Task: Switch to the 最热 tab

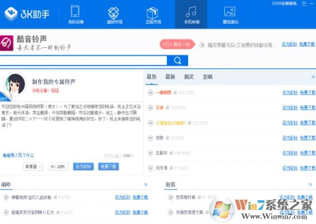Action: coord(152,77)
